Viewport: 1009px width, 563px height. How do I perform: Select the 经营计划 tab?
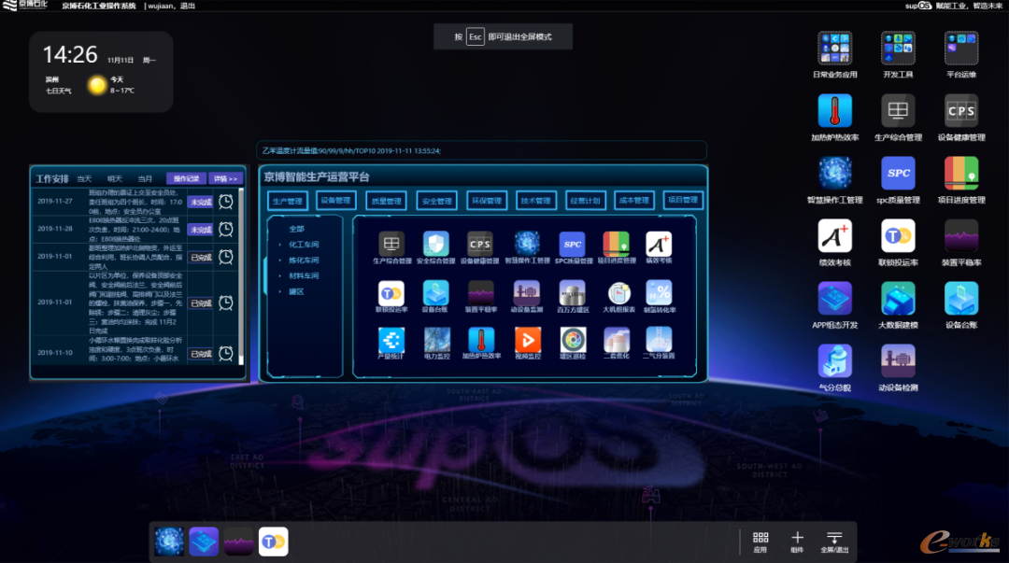click(585, 200)
